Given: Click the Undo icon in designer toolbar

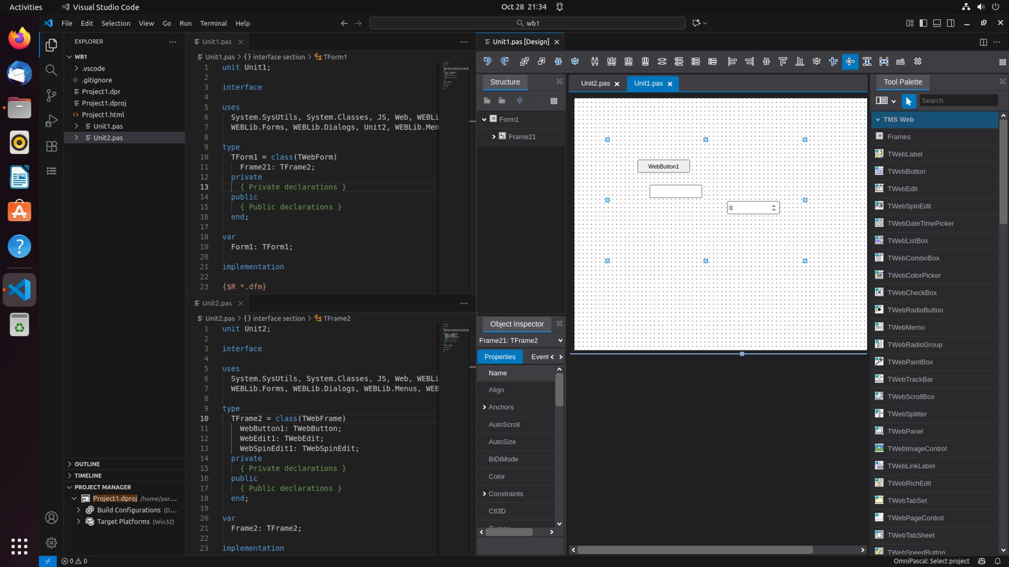Looking at the screenshot, I should click(x=488, y=61).
